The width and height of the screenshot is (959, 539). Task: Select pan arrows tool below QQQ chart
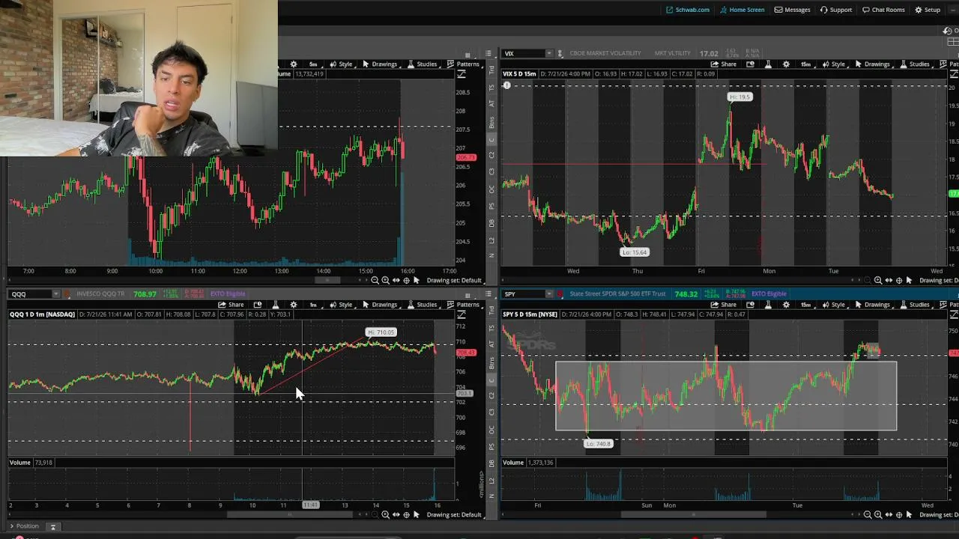pyautogui.click(x=396, y=514)
